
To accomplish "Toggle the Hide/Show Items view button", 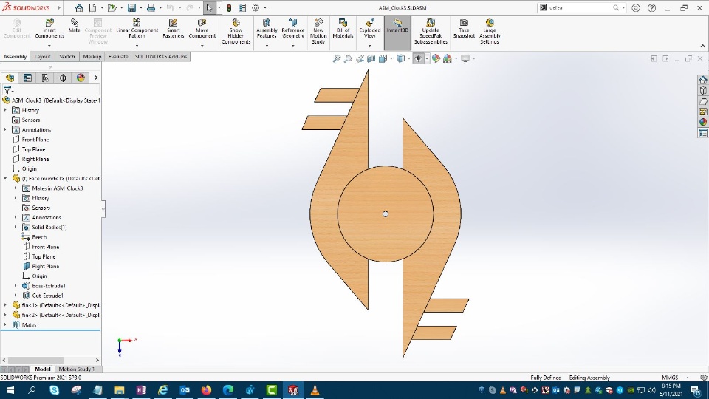I will coord(419,58).
